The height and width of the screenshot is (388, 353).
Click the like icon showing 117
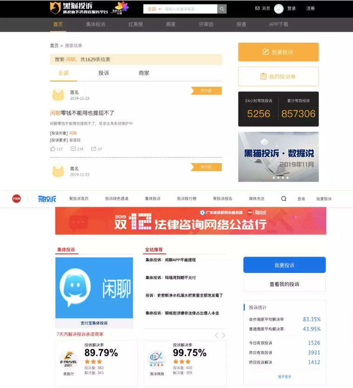pyautogui.click(x=53, y=149)
